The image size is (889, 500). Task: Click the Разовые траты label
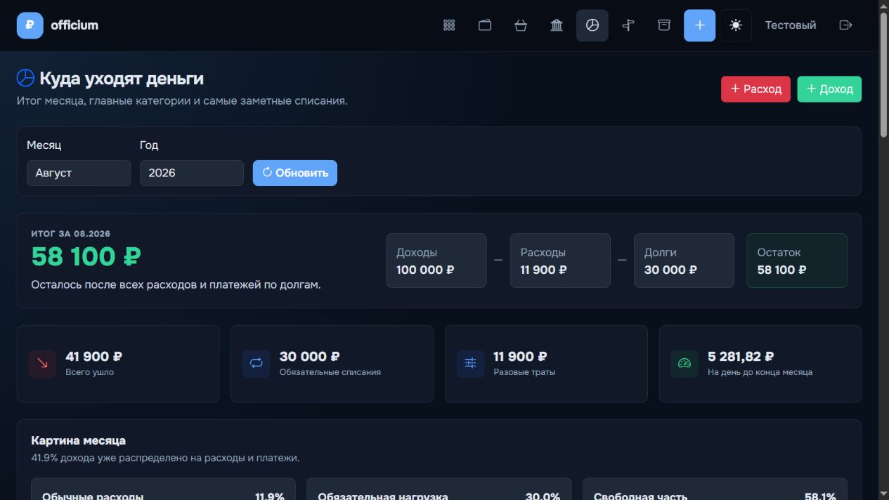coord(524,372)
